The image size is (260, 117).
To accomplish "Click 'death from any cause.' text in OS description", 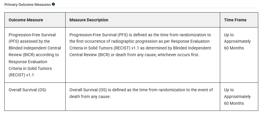I will pos(90,97).
